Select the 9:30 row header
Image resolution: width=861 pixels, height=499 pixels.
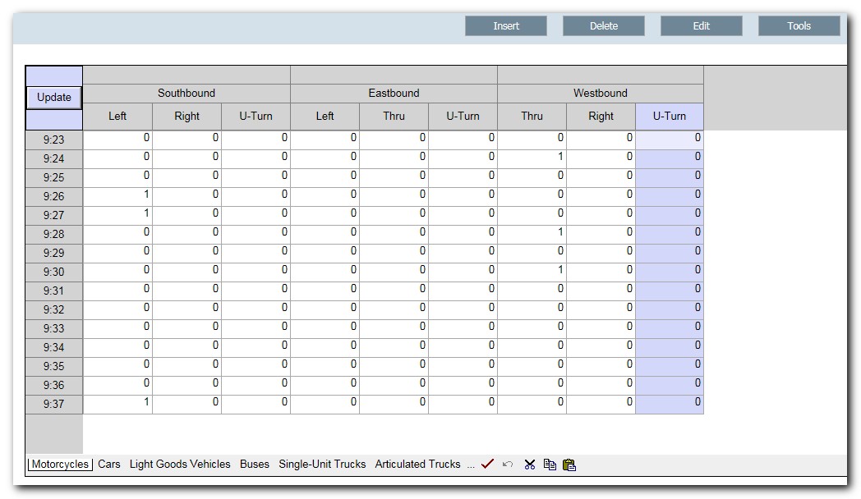point(53,272)
